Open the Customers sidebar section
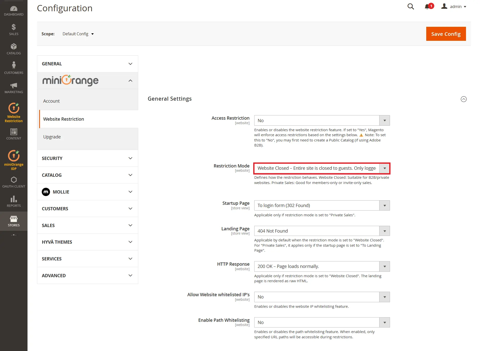The height and width of the screenshot is (351, 480). pyautogui.click(x=13, y=68)
